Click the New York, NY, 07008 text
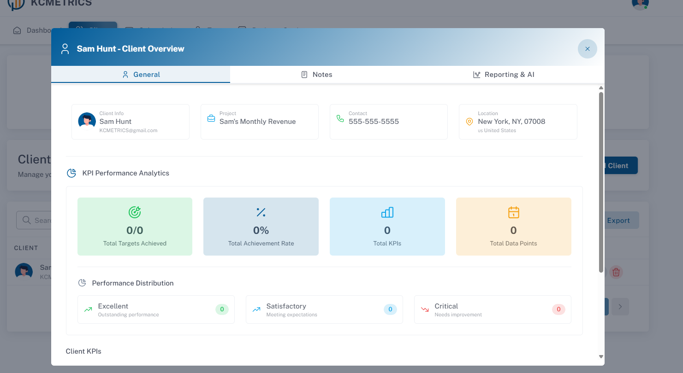This screenshot has width=683, height=373. [x=511, y=122]
